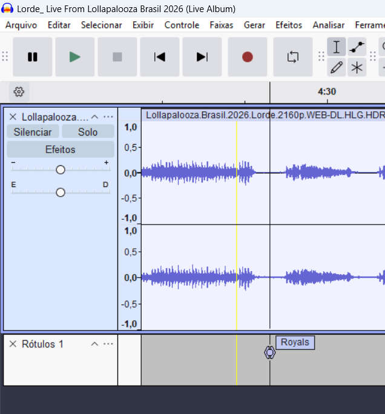Viewport: 385px width, 414px height.
Task: Start recording with the red Record button
Action: click(x=248, y=57)
